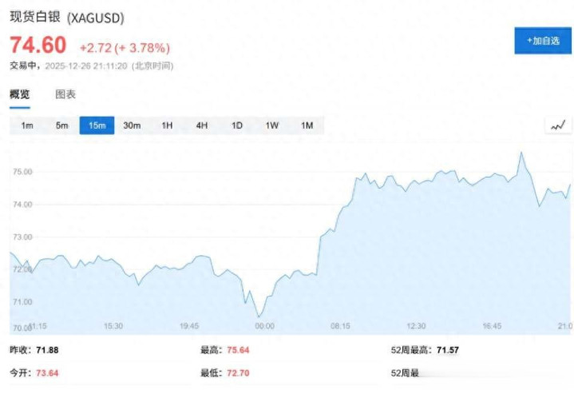This screenshot has height=394, width=574.
Task: Set chart period to 1H
Action: [167, 125]
